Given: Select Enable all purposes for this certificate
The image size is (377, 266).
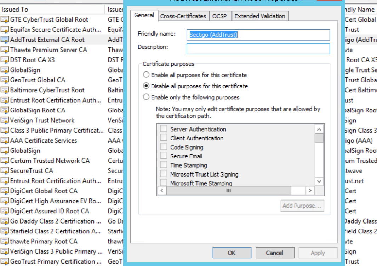Looking at the screenshot, I should [x=146, y=75].
